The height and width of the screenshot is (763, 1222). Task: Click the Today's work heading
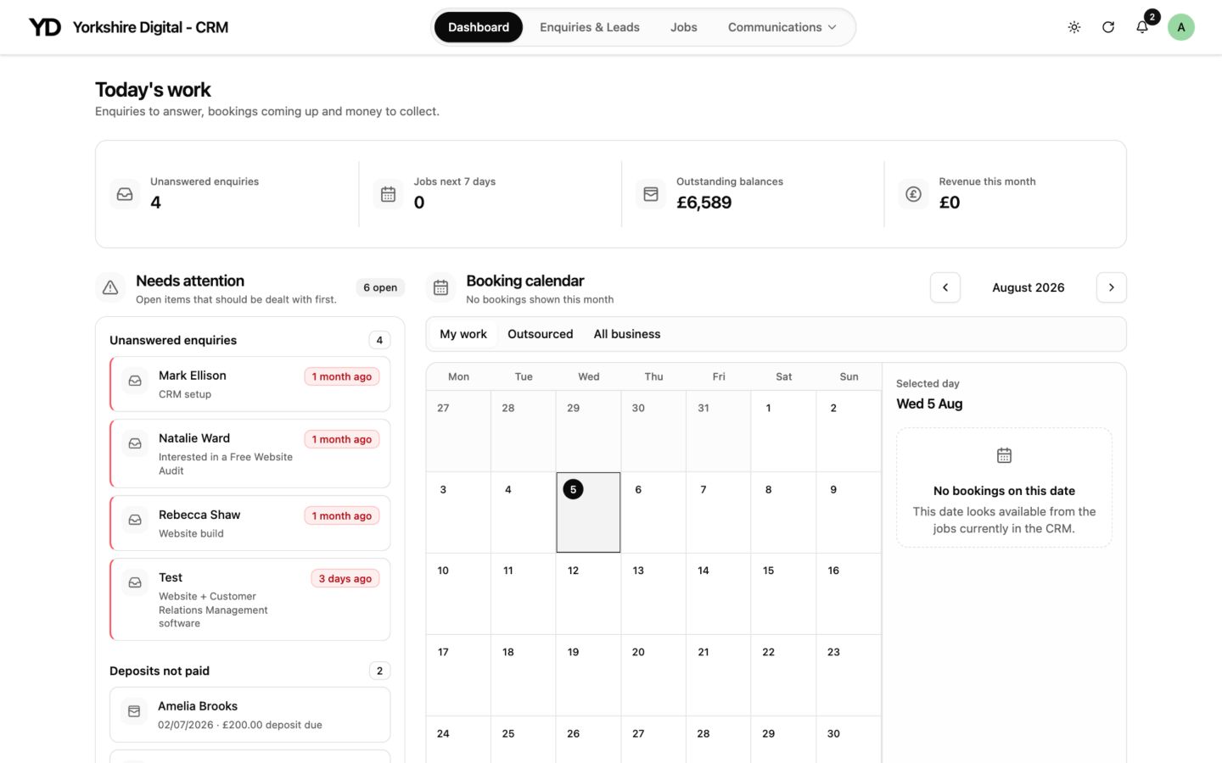coord(153,90)
